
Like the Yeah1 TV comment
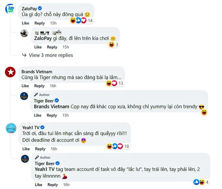26,149
